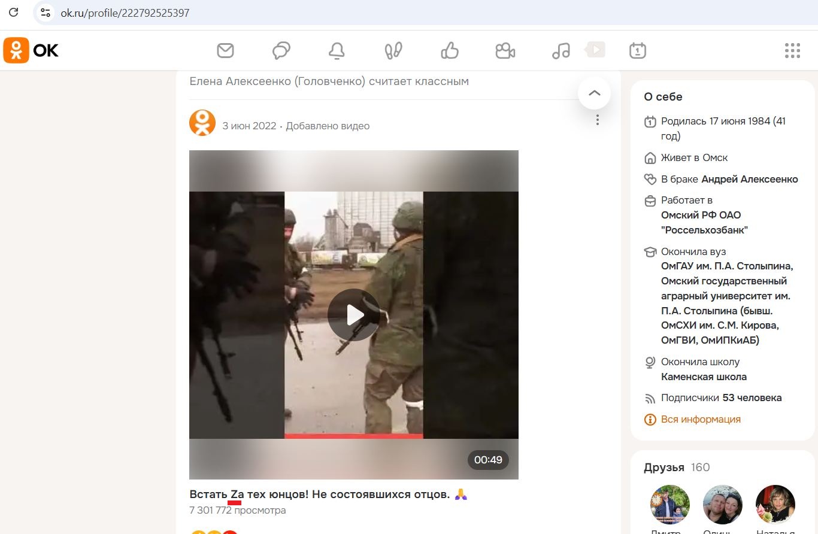Image resolution: width=818 pixels, height=534 pixels.
Task: Play the 00:49 video
Action: point(353,315)
